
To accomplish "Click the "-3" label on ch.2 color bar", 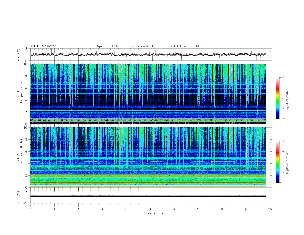I will tap(283, 141).
